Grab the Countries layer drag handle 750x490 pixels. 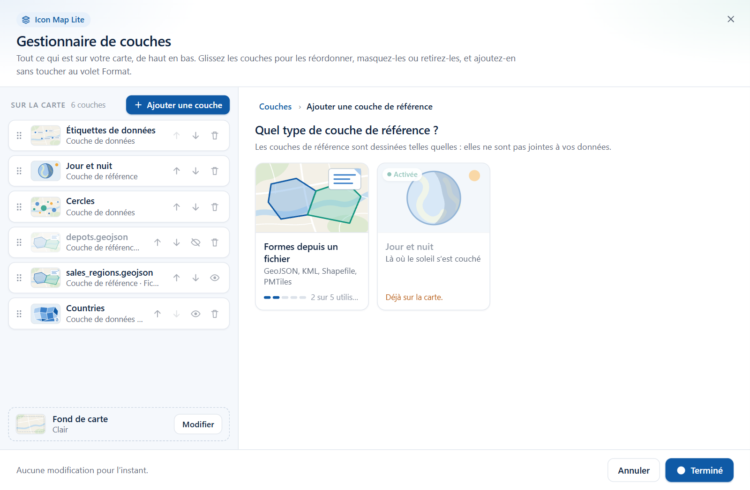coord(19,314)
